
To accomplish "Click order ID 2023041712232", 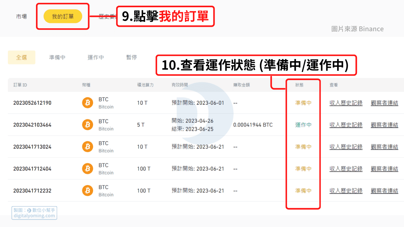I will (32, 191).
